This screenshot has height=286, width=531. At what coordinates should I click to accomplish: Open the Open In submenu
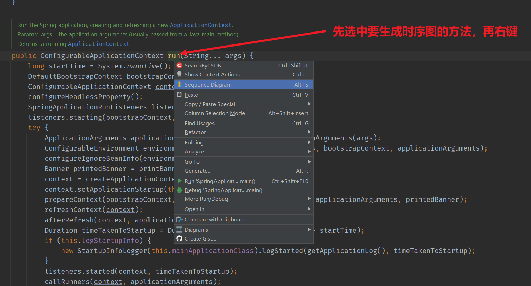pos(244,209)
